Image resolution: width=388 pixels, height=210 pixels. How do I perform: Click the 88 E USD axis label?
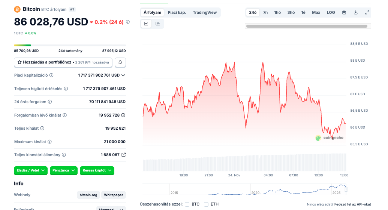[x=358, y=61]
